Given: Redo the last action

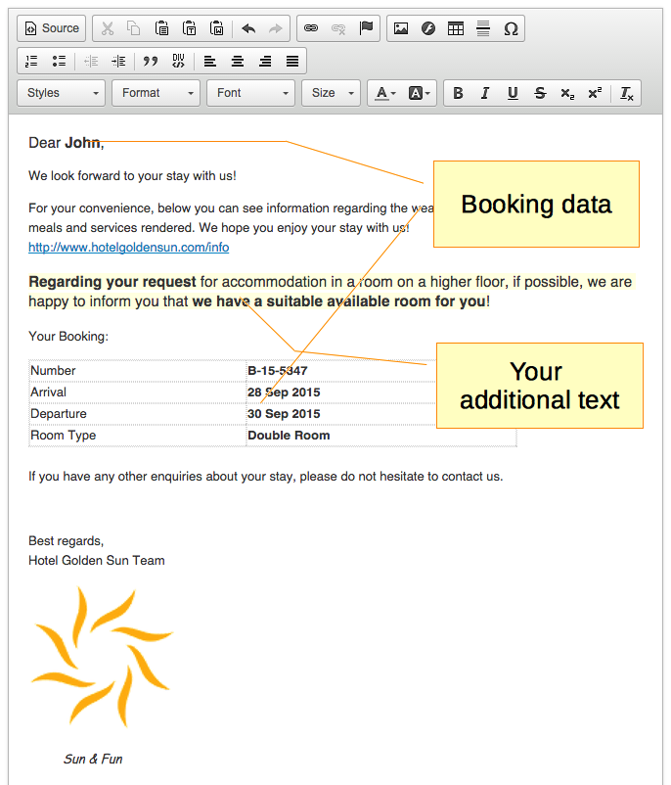Looking at the screenshot, I should click(x=276, y=28).
